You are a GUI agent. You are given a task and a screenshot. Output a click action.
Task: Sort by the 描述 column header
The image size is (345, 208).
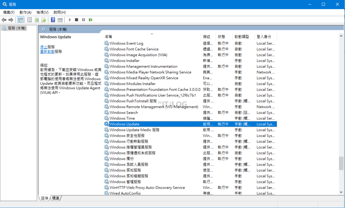[x=208, y=36]
